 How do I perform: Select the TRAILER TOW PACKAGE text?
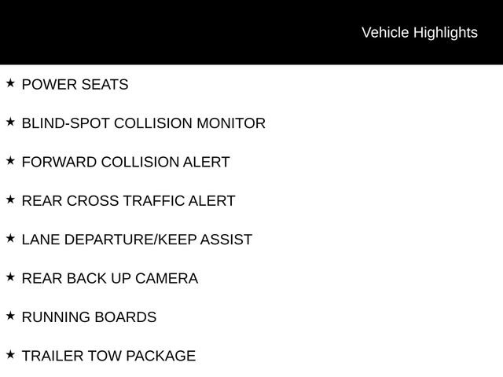[x=108, y=356]
